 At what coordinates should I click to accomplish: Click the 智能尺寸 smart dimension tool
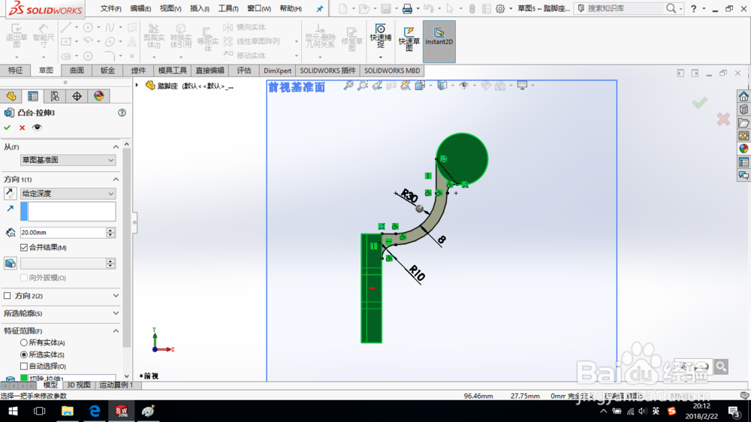click(43, 36)
